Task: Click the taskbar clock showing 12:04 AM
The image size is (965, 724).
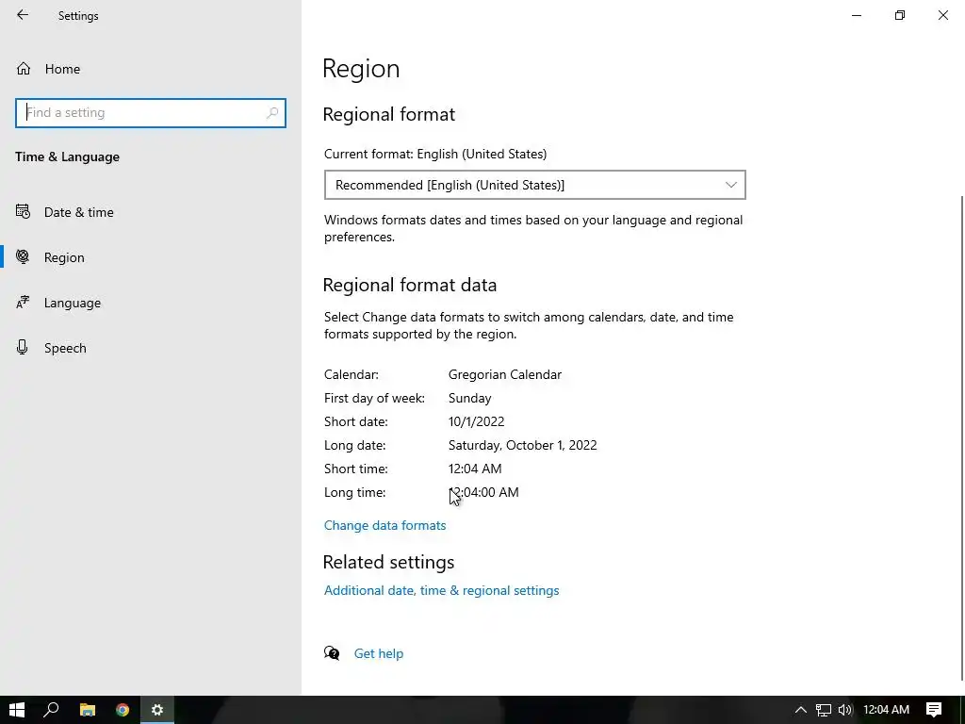Action: click(886, 710)
